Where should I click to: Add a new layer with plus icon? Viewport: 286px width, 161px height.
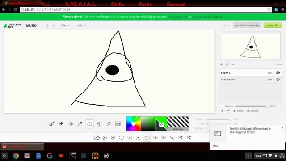tap(223, 111)
